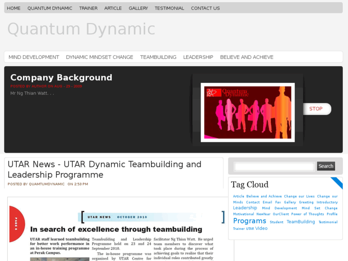Open DYNAMIC MINDSET CHANGE category
The image size is (348, 261).
[x=100, y=57]
